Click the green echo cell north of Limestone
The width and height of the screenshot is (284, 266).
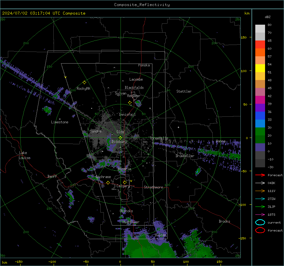coord(47,110)
